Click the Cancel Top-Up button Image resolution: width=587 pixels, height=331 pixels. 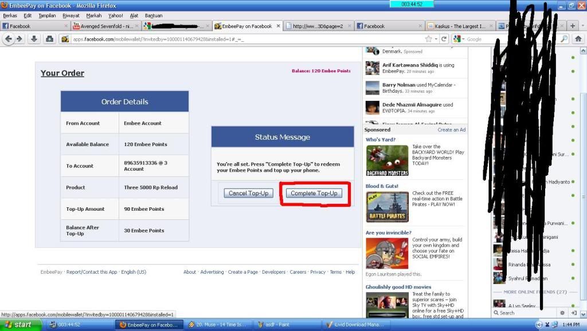pos(249,193)
